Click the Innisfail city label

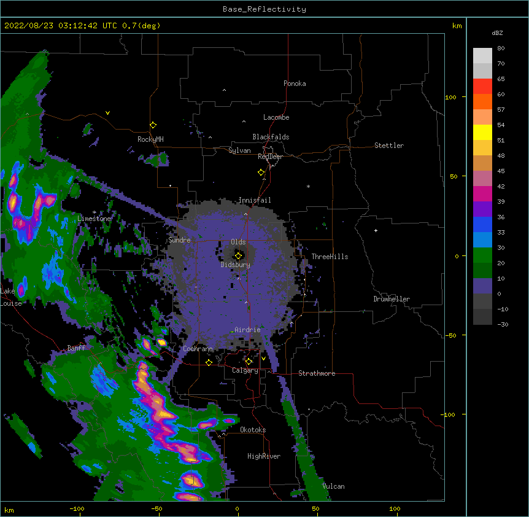(x=255, y=200)
